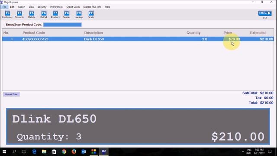Click the SubTotal $210.00 value

[267, 93]
